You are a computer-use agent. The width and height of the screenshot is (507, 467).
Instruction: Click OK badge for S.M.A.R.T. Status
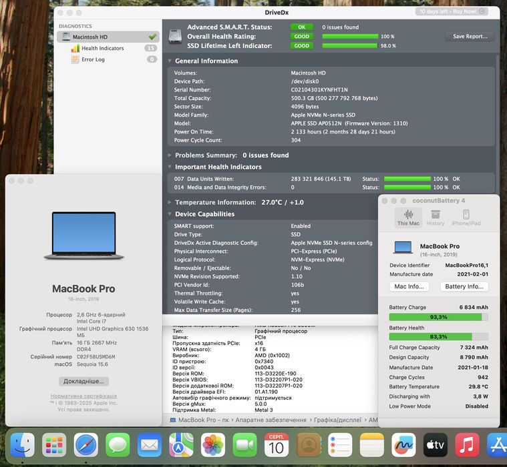pyautogui.click(x=302, y=27)
